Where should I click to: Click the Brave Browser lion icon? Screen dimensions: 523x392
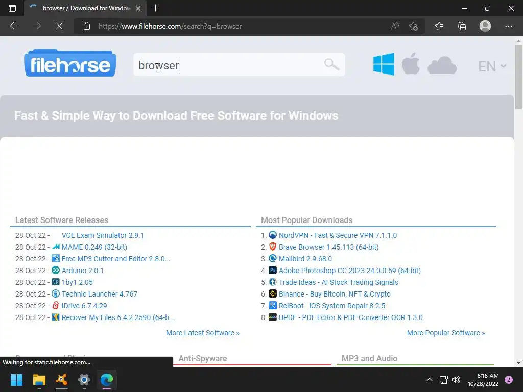pyautogui.click(x=273, y=247)
